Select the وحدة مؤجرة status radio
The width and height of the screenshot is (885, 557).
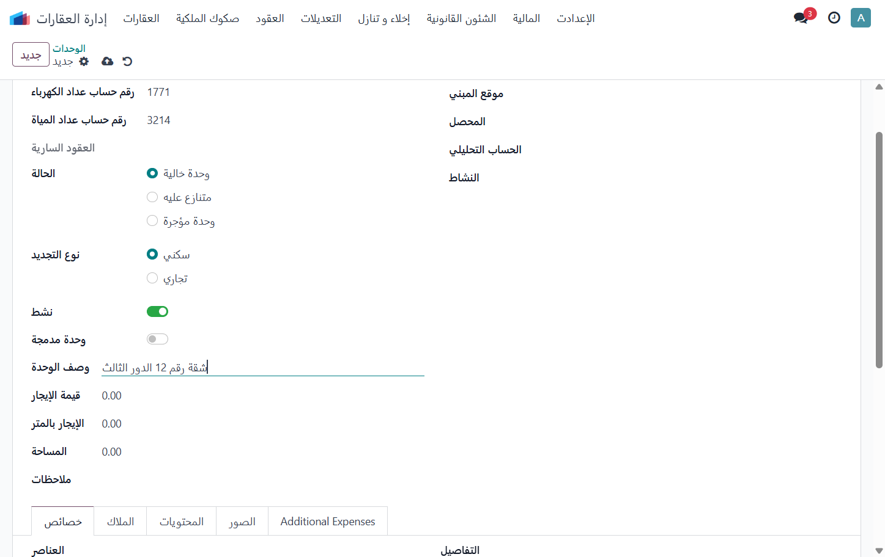152,220
